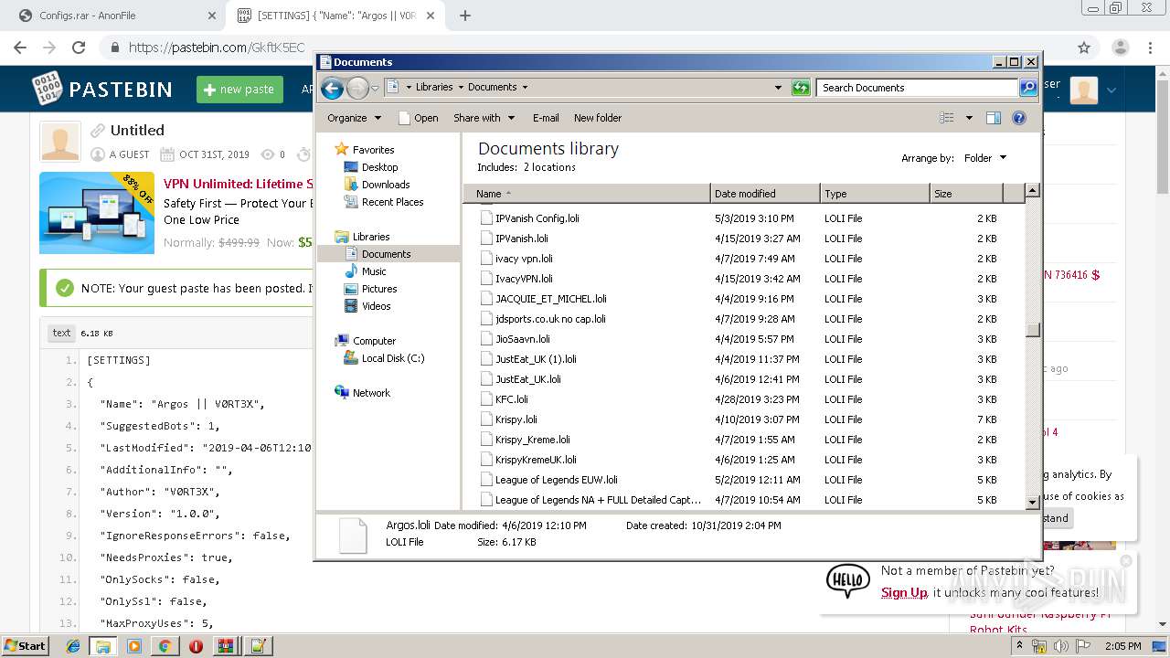
Task: Select Favorites in the navigation pane
Action: click(373, 150)
